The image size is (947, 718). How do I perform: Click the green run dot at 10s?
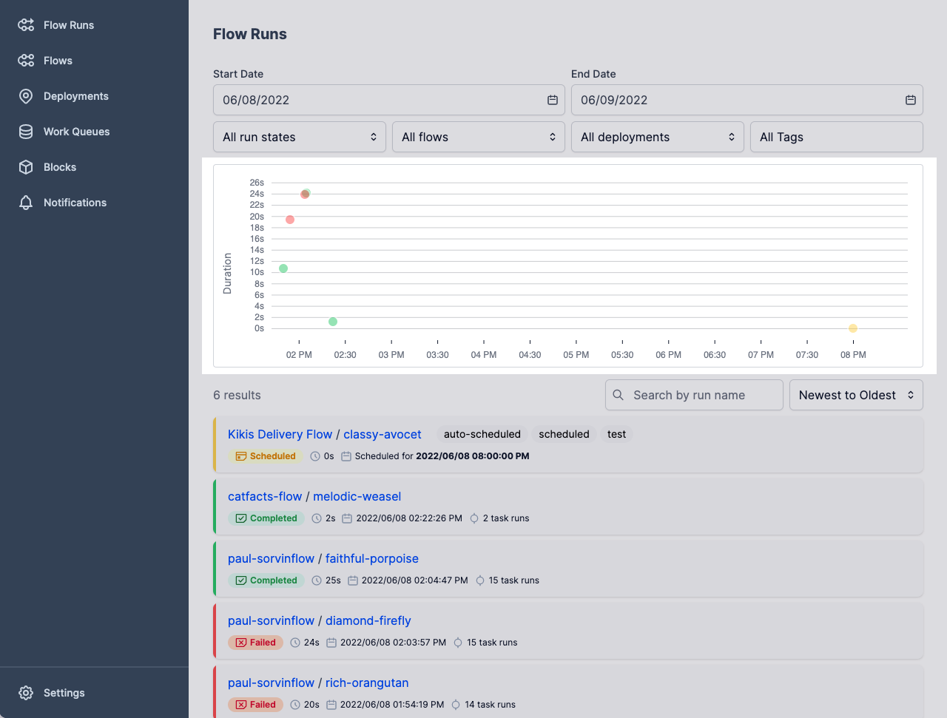tap(283, 268)
